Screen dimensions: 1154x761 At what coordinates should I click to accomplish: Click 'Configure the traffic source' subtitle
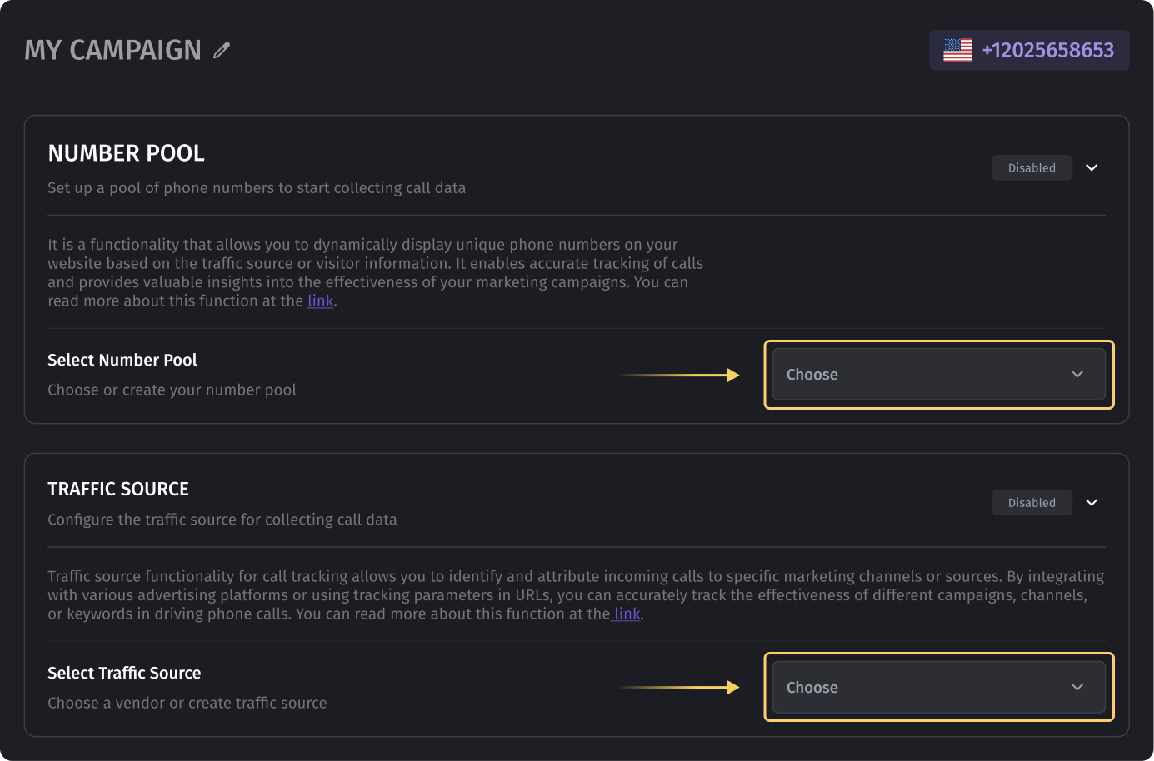(x=222, y=519)
